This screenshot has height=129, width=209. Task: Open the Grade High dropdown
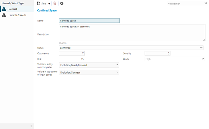click(175, 59)
